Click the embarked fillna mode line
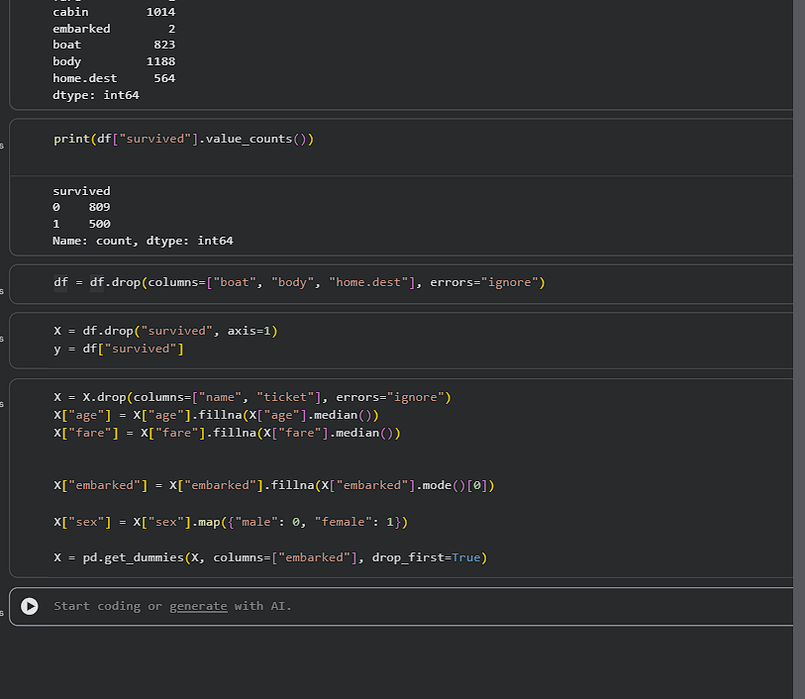Screen dimensions: 805x699 click(x=274, y=485)
